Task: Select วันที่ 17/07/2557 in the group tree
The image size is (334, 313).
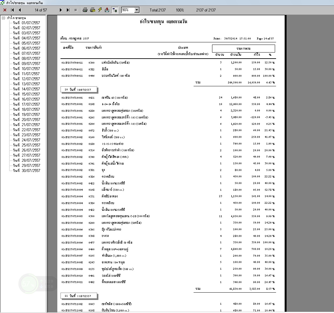Action: (26, 104)
